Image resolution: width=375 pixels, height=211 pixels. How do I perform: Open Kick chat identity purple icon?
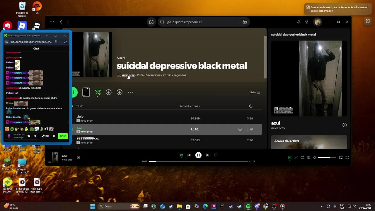pyautogui.click(x=9, y=136)
